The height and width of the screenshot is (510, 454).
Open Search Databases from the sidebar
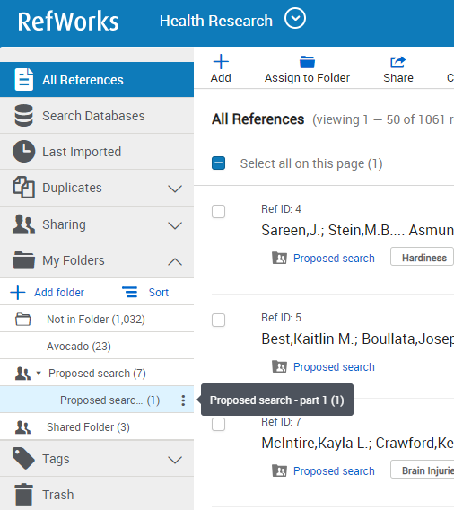point(97,116)
